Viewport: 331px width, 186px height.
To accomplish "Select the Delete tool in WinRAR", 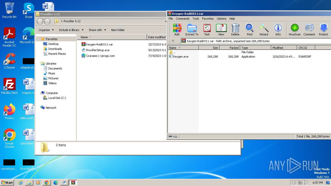I will [x=235, y=29].
